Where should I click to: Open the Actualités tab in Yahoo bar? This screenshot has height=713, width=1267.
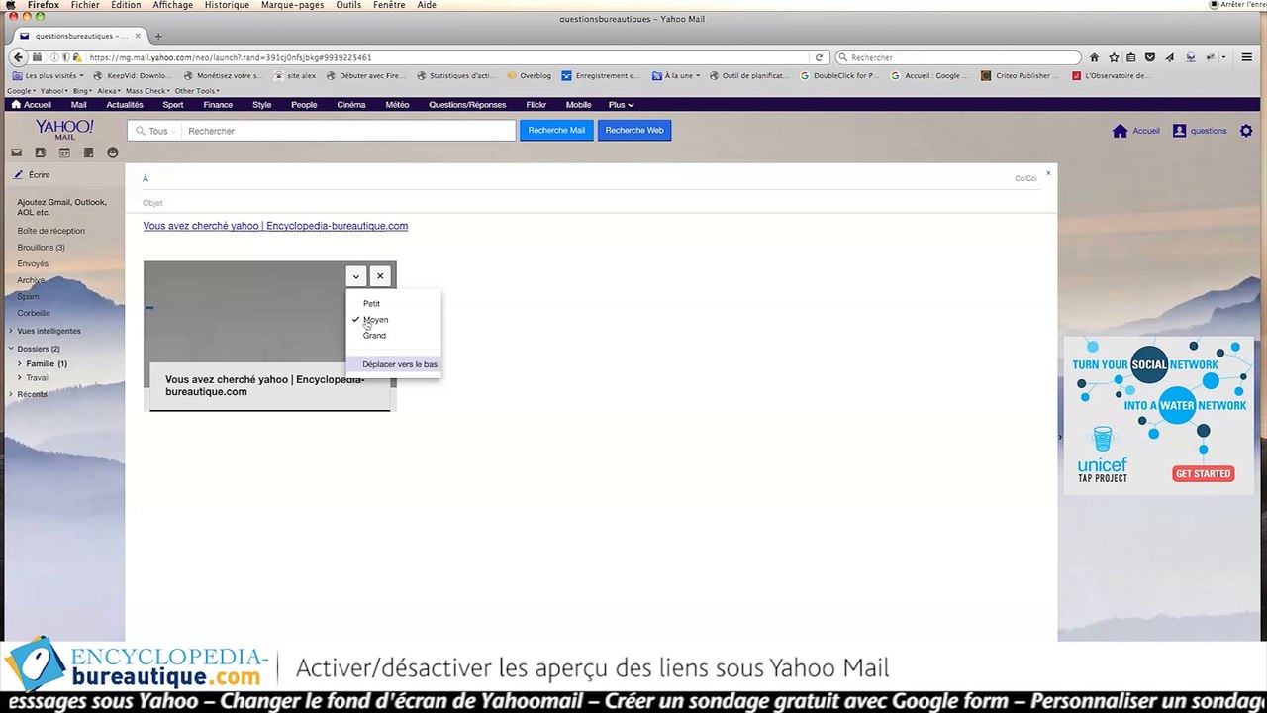click(x=125, y=104)
